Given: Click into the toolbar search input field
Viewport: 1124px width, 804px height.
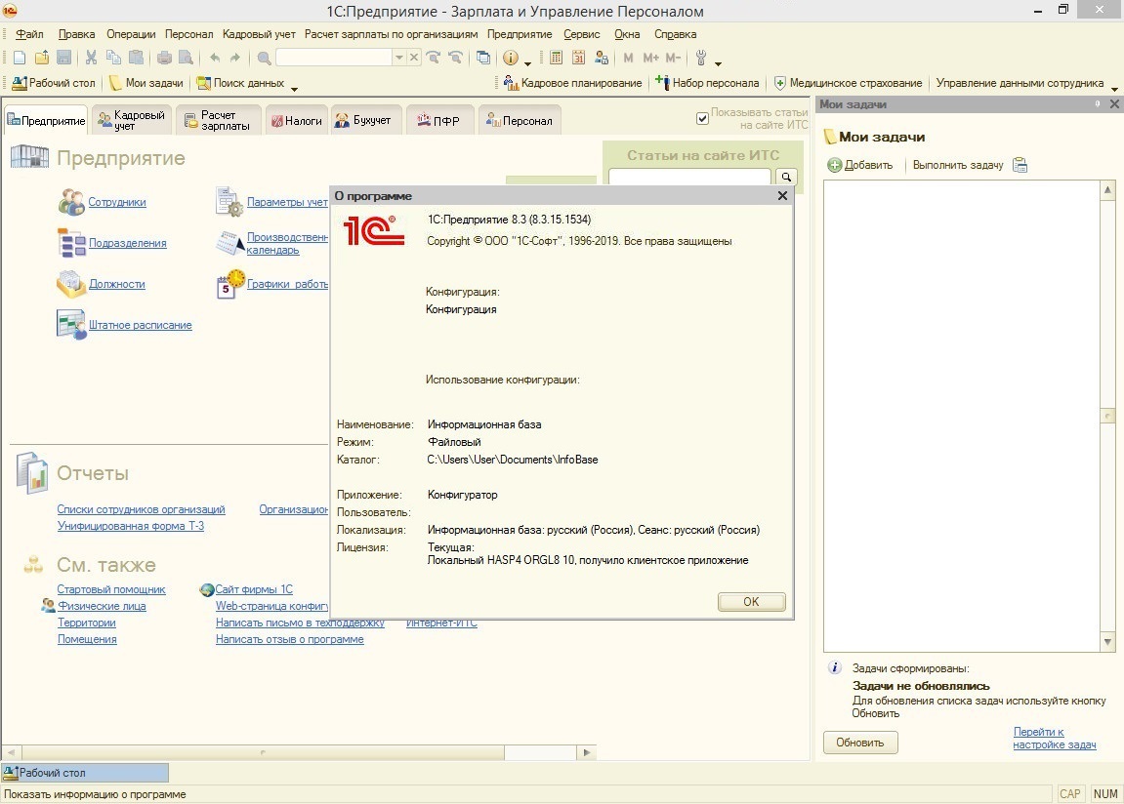Looking at the screenshot, I should coord(334,58).
